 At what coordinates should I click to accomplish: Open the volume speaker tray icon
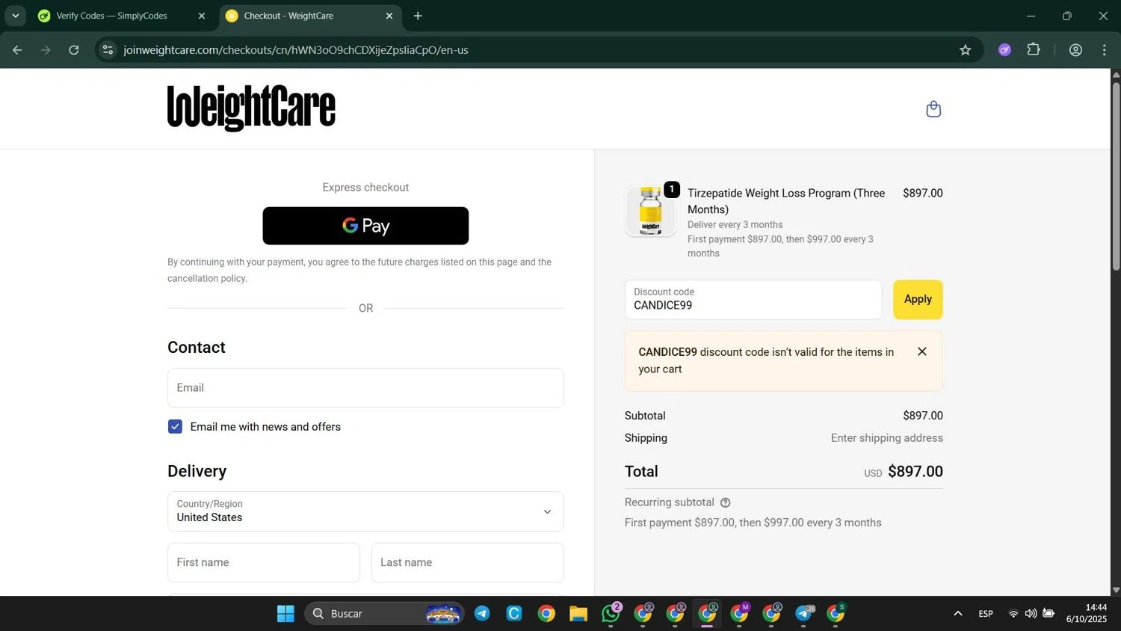pyautogui.click(x=1031, y=614)
